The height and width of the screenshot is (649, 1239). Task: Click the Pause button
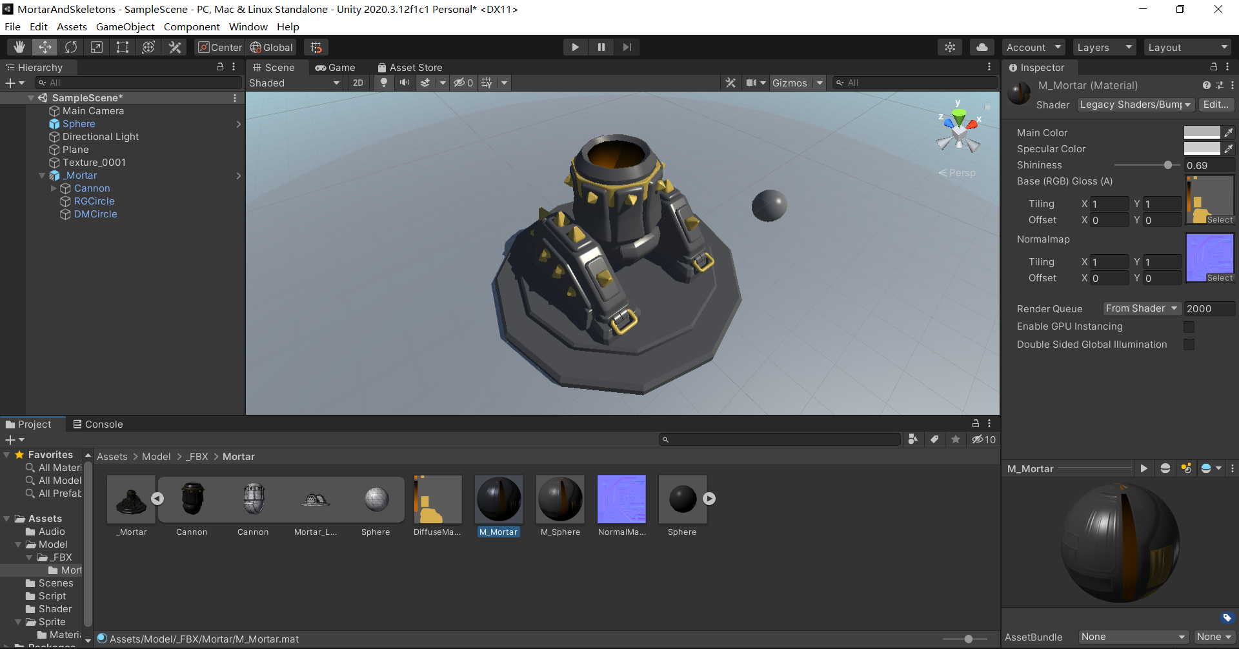601,47
